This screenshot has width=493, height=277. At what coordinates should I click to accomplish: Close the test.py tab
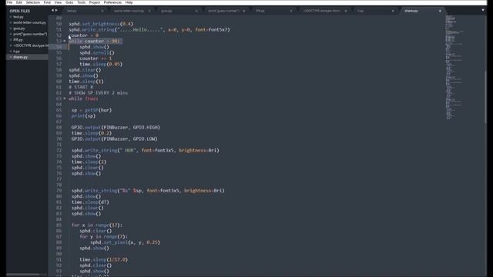point(102,11)
